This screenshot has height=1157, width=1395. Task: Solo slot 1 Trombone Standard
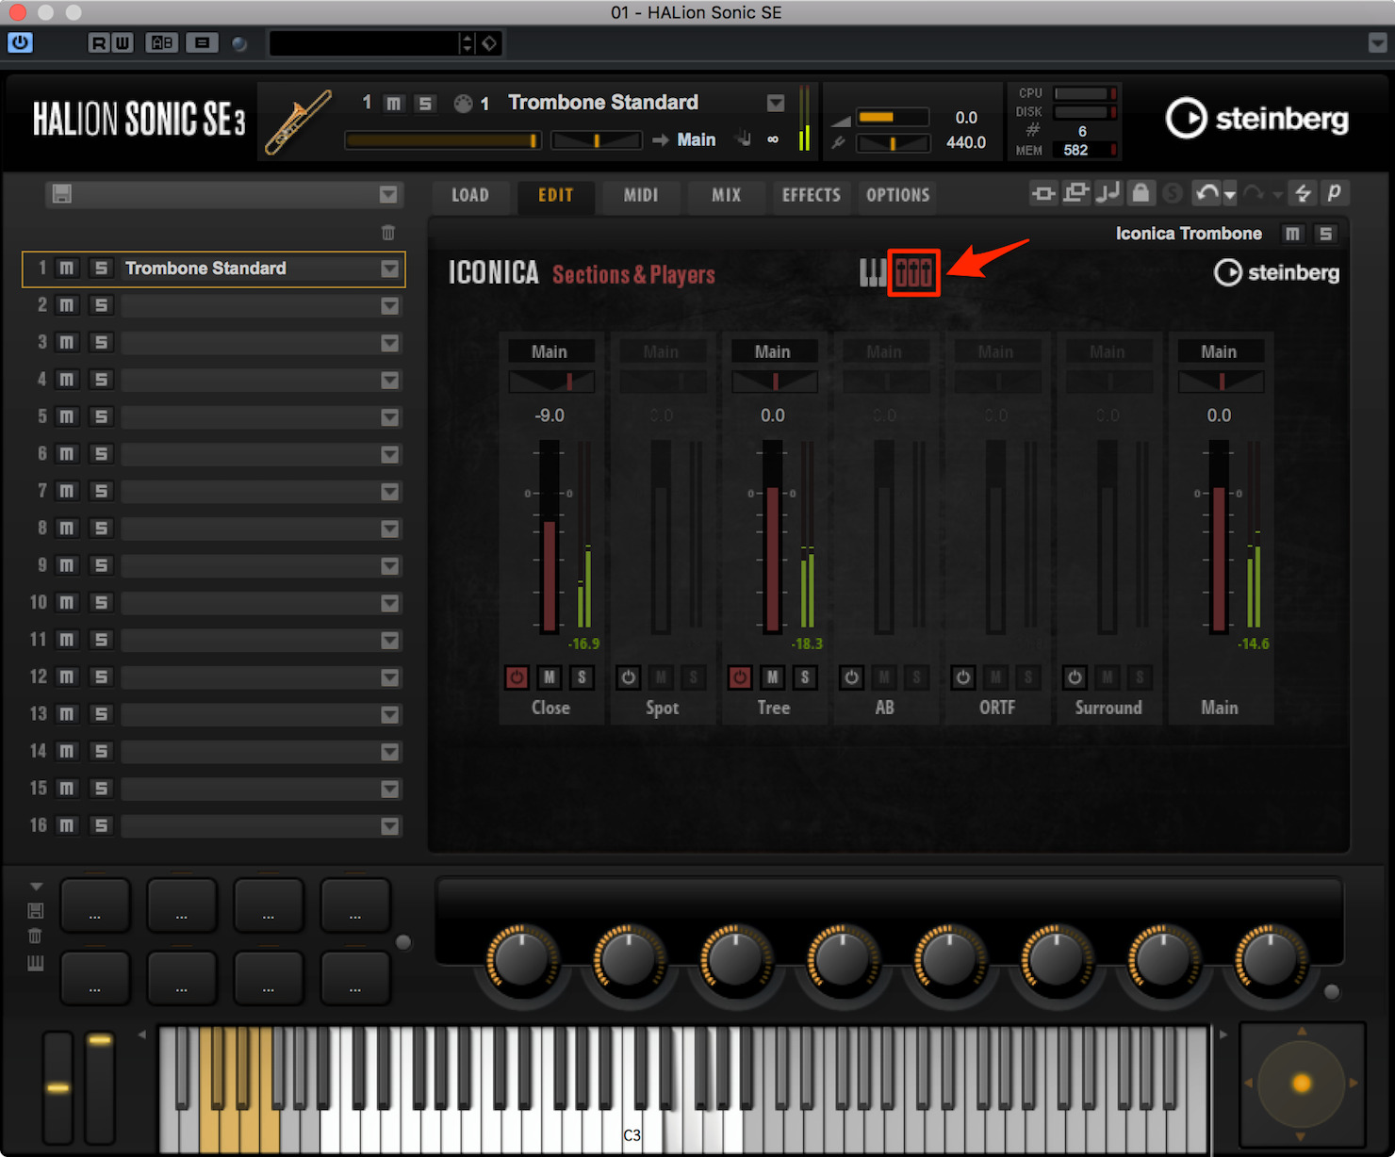tap(101, 269)
